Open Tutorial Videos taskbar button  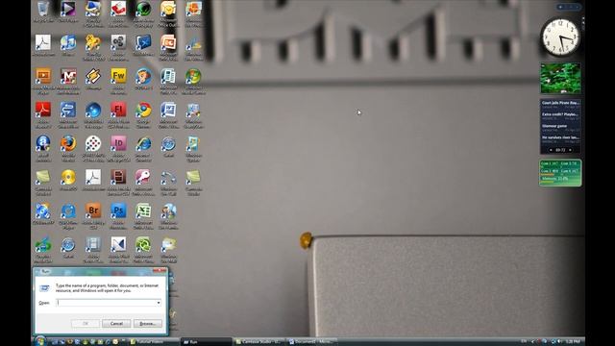154,342
